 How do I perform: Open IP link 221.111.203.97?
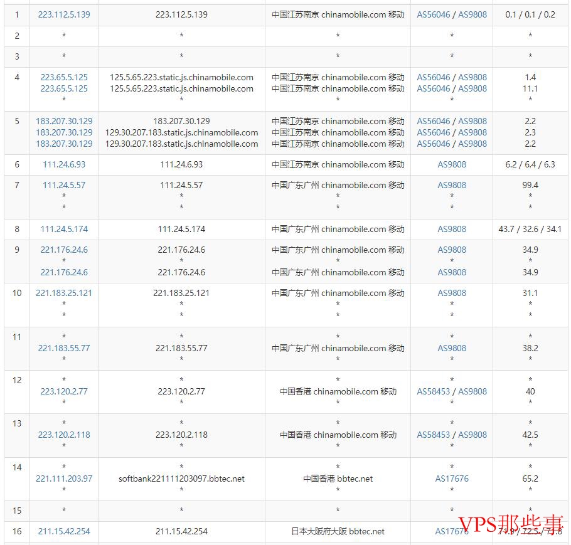tap(64, 479)
